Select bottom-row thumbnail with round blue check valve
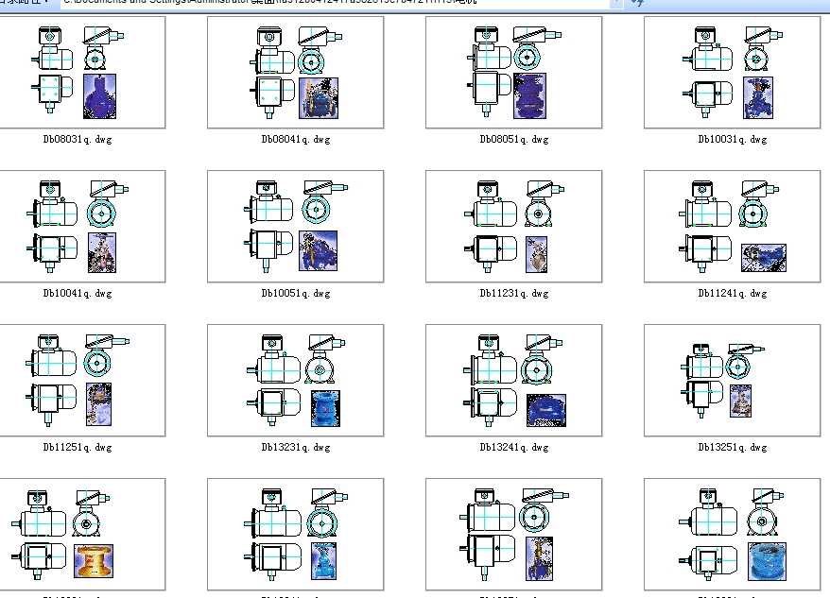The height and width of the screenshot is (598, 830). point(732,534)
